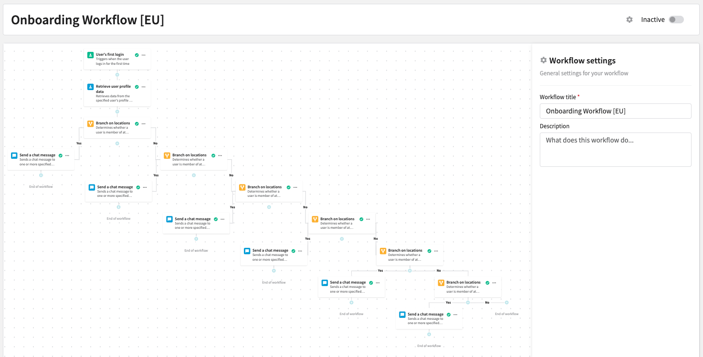The image size is (703, 357).
Task: Click the Description text area
Action: pos(615,149)
